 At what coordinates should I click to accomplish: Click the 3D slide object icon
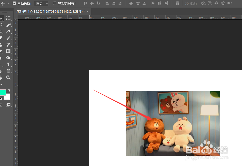(x=223, y=3)
